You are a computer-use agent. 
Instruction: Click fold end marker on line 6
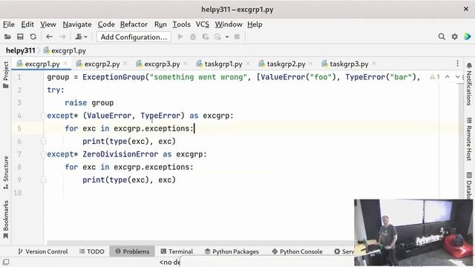click(43, 142)
